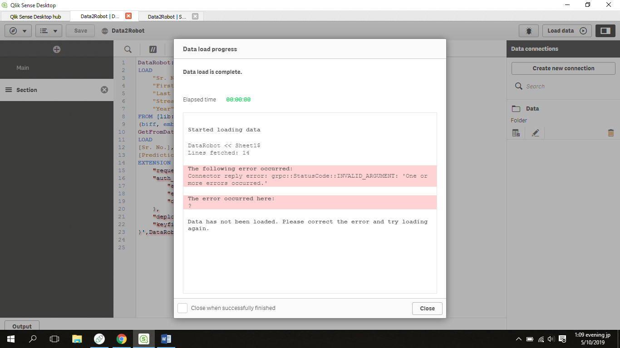The width and height of the screenshot is (620, 348).
Task: Click the battery tray icon
Action: click(530, 339)
